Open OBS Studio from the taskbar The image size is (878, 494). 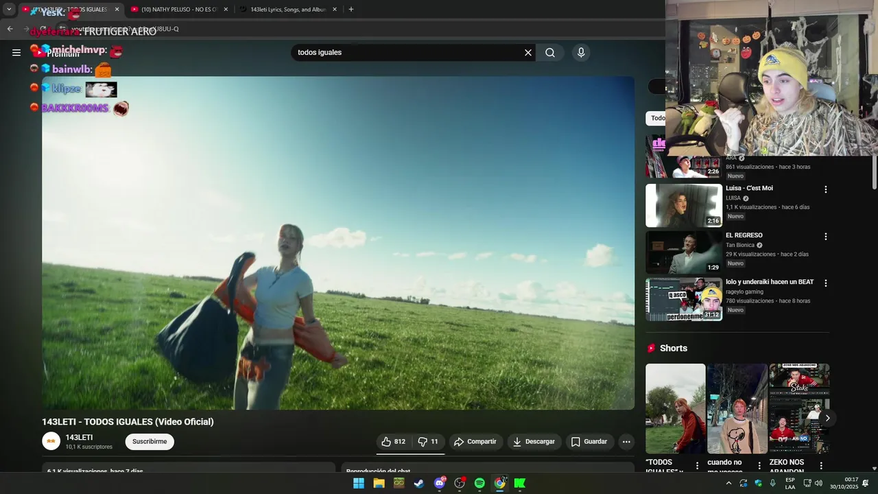pos(460,483)
